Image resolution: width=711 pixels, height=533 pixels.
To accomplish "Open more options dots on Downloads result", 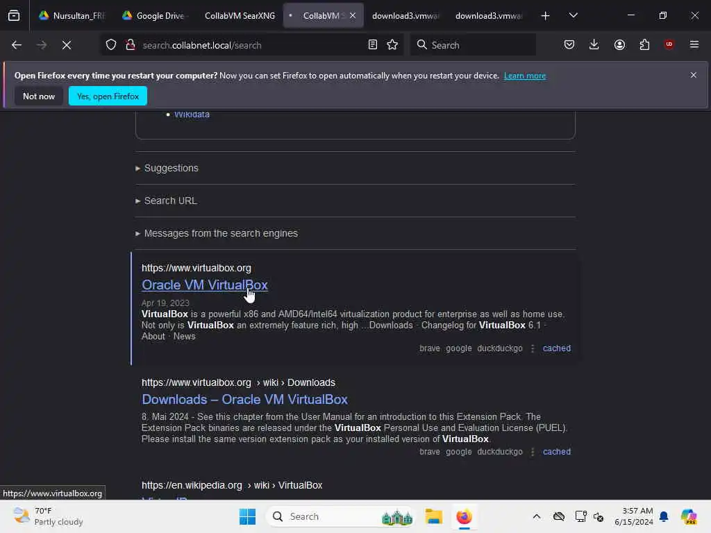I will [533, 451].
